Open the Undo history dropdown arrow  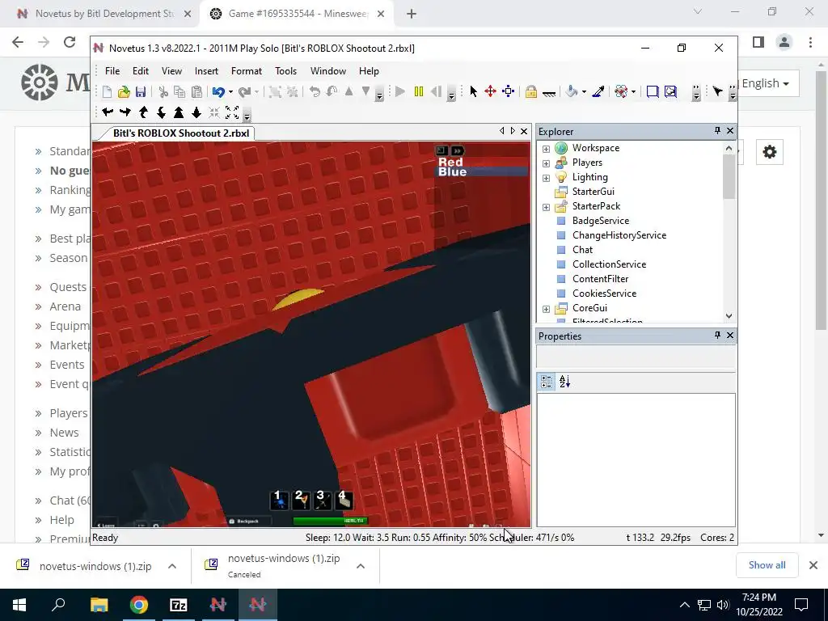click(230, 92)
